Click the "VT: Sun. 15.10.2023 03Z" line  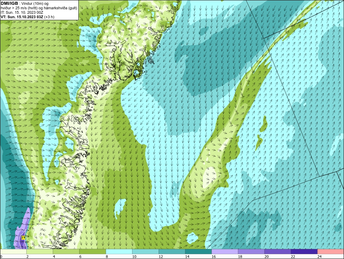click(22, 17)
